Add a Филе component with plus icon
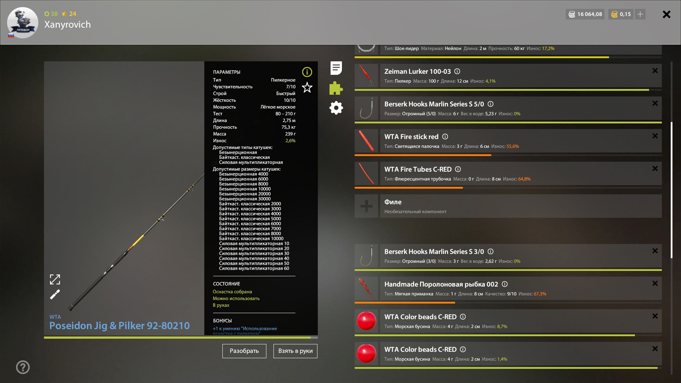The image size is (681, 383). 366,206
